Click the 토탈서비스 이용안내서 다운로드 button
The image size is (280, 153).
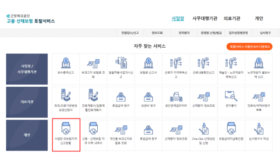(x=249, y=46)
